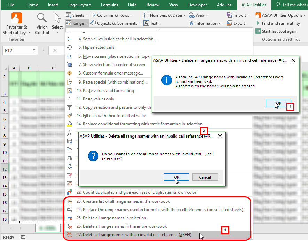Click the Flip selected cells icon
This screenshot has width=308, height=241.
(x=70, y=47)
